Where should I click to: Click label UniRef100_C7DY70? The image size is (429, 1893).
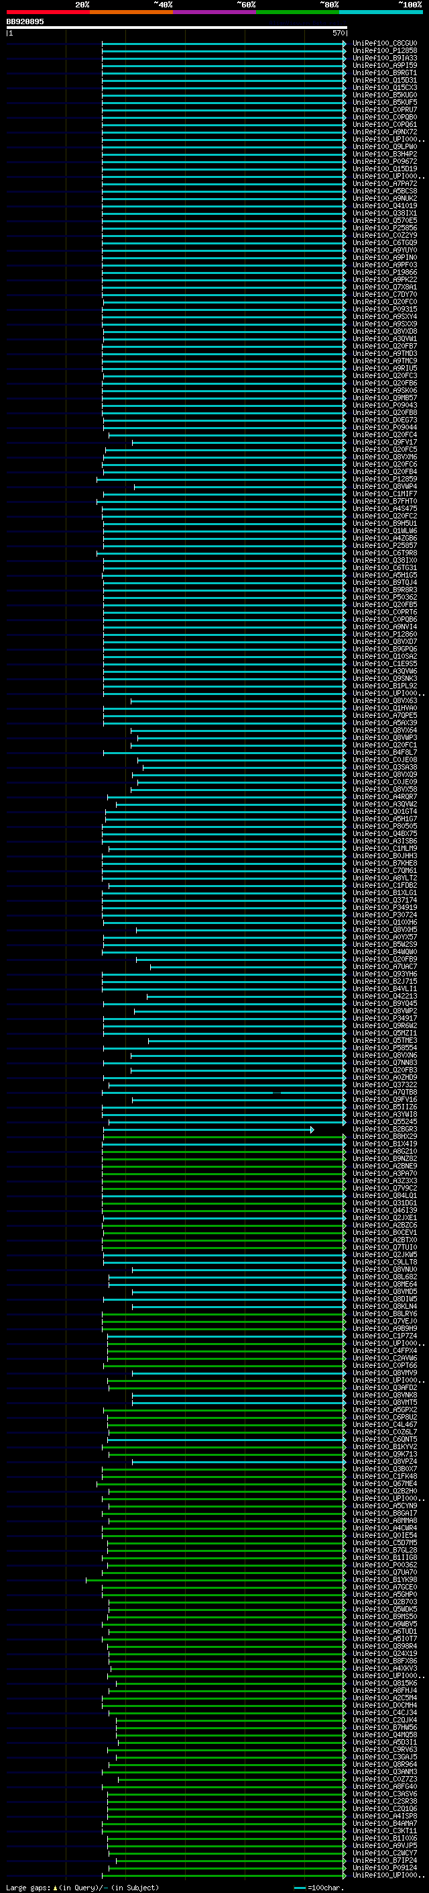(x=385, y=295)
